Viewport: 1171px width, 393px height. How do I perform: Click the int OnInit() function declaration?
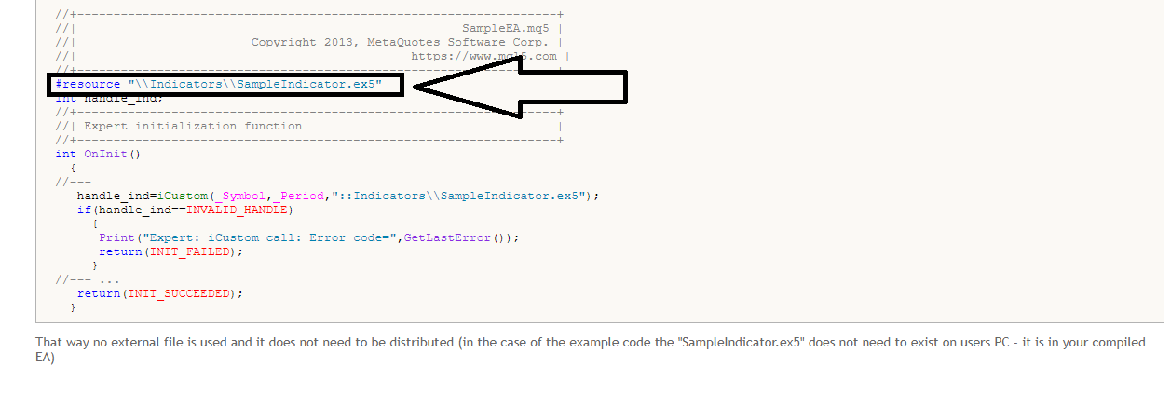point(97,154)
